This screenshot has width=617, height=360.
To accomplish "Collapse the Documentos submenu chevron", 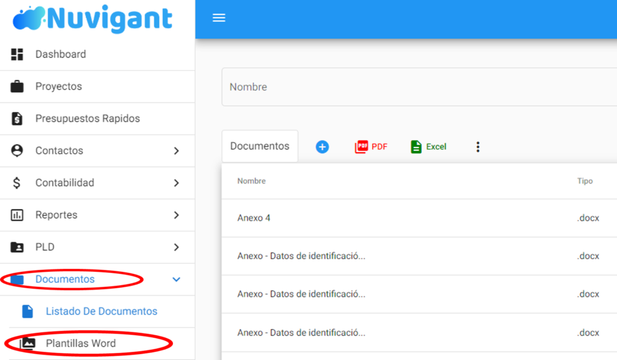I will pos(177,279).
